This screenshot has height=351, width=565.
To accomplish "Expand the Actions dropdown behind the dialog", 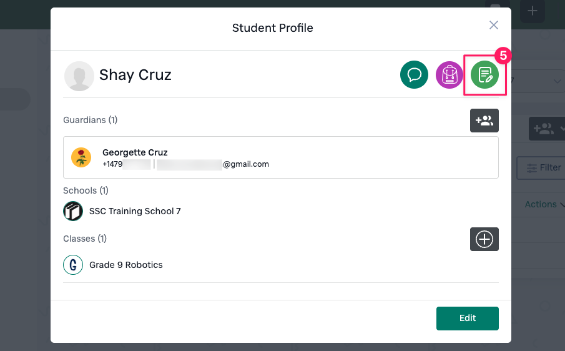I will tap(544, 204).
